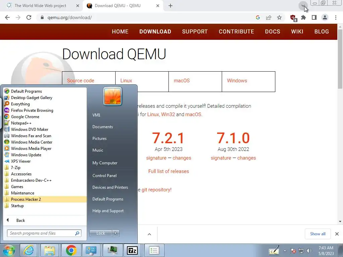Open CONTRIBUTE in QEMU navigation
Viewport: 343px width, 257px height.
(x=236, y=31)
